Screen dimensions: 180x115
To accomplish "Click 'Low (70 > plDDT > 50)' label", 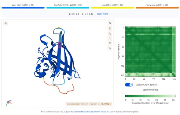I will point(112,5).
